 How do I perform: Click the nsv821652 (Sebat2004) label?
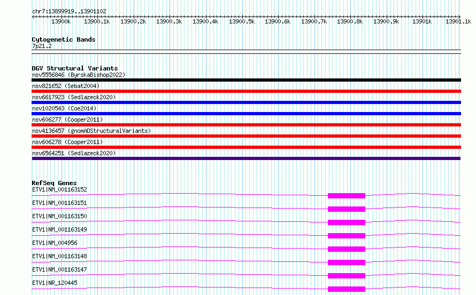tap(66, 86)
